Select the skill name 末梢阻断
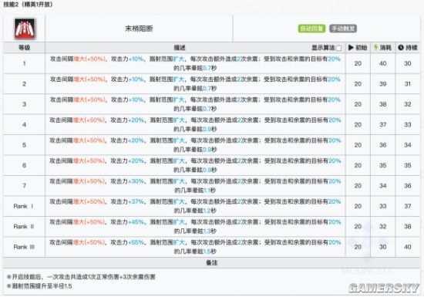This screenshot has height=297, width=424. [x=139, y=29]
